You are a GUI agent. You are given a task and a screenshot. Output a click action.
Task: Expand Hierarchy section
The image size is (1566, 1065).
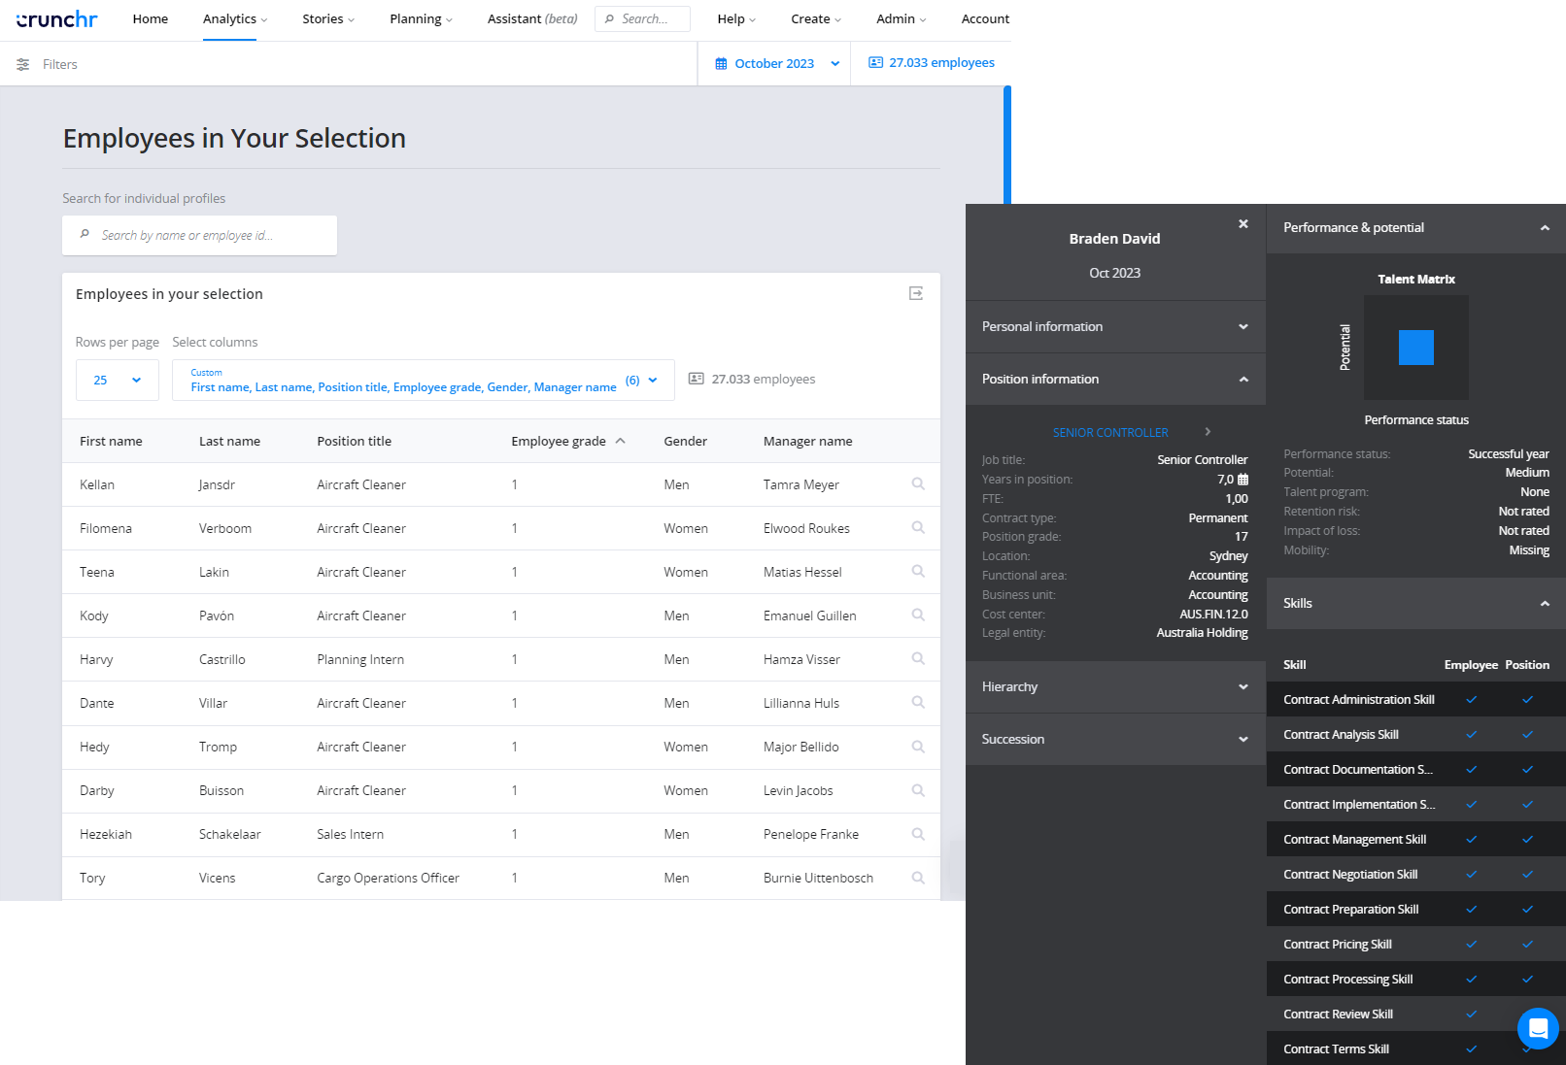[1115, 687]
